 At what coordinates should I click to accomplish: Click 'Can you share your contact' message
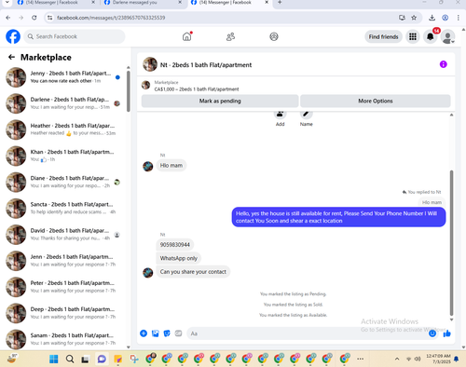click(193, 272)
